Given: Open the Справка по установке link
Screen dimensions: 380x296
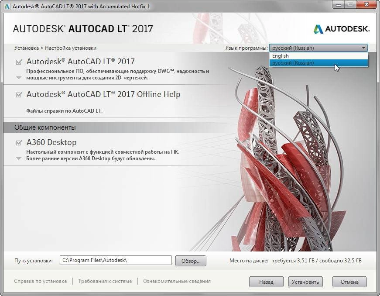Looking at the screenshot, I should coord(40,281).
